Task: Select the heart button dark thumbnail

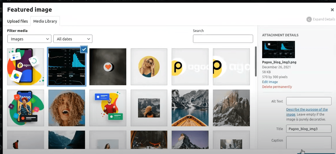Action: tap(108, 67)
